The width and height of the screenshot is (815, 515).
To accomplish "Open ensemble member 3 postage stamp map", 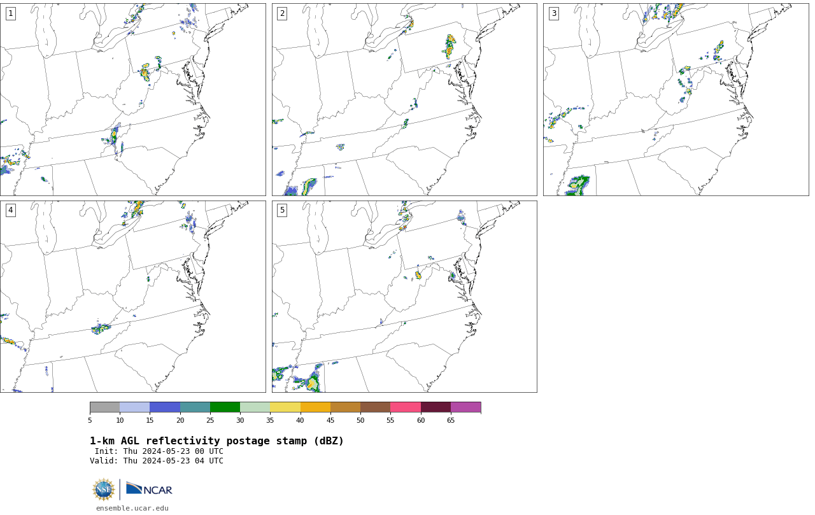I will [676, 99].
